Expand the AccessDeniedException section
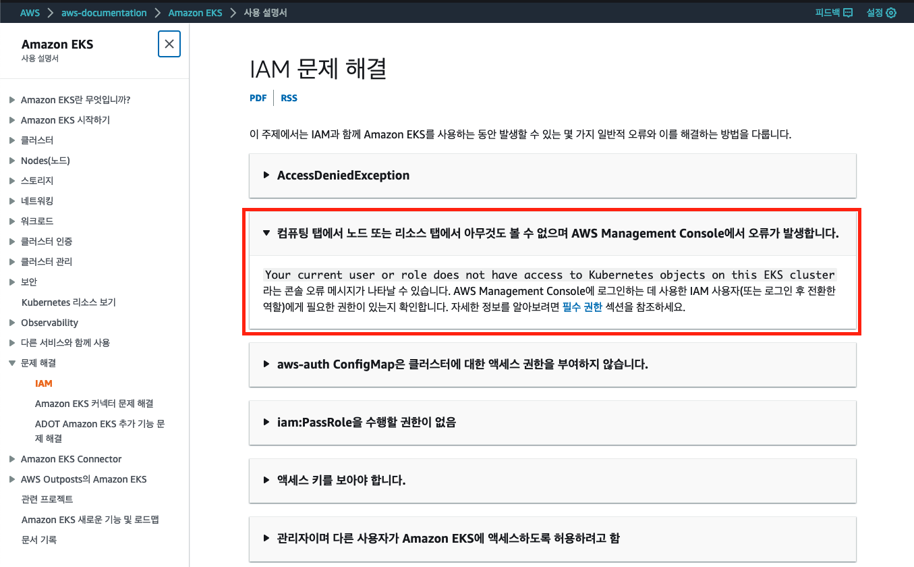Image resolution: width=914 pixels, height=567 pixels. click(x=552, y=175)
